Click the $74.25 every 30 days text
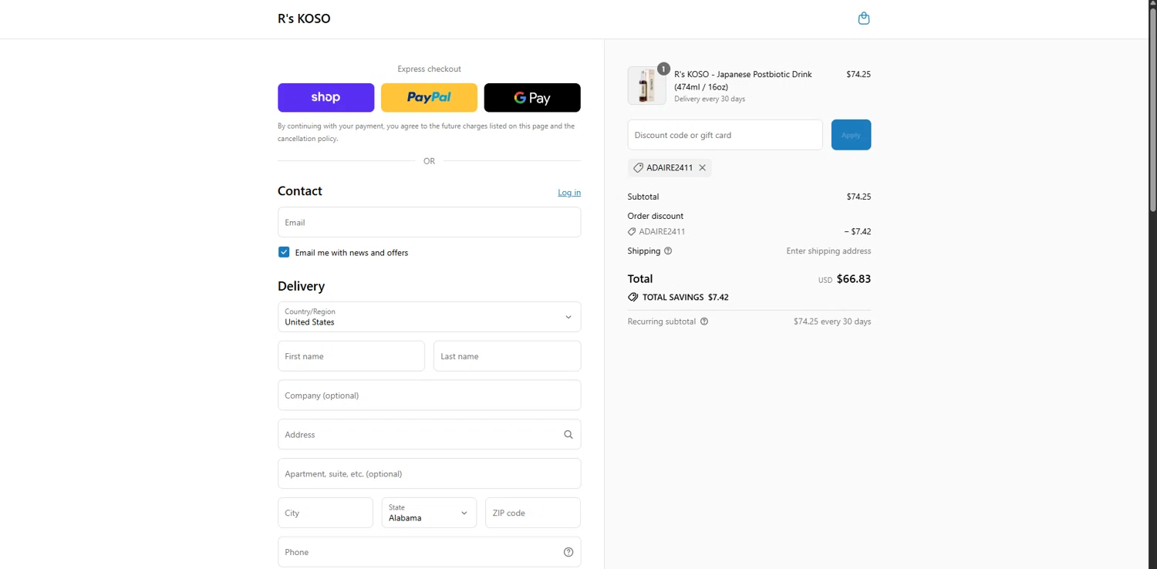The height and width of the screenshot is (569, 1157). pos(832,322)
